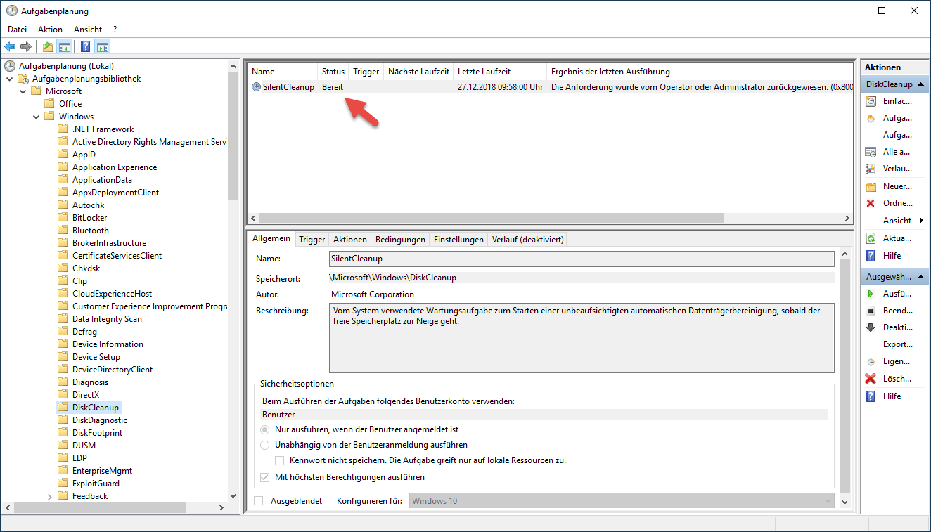Image resolution: width=931 pixels, height=532 pixels.
Task: Click the red delete X icon
Action: pyautogui.click(x=871, y=379)
